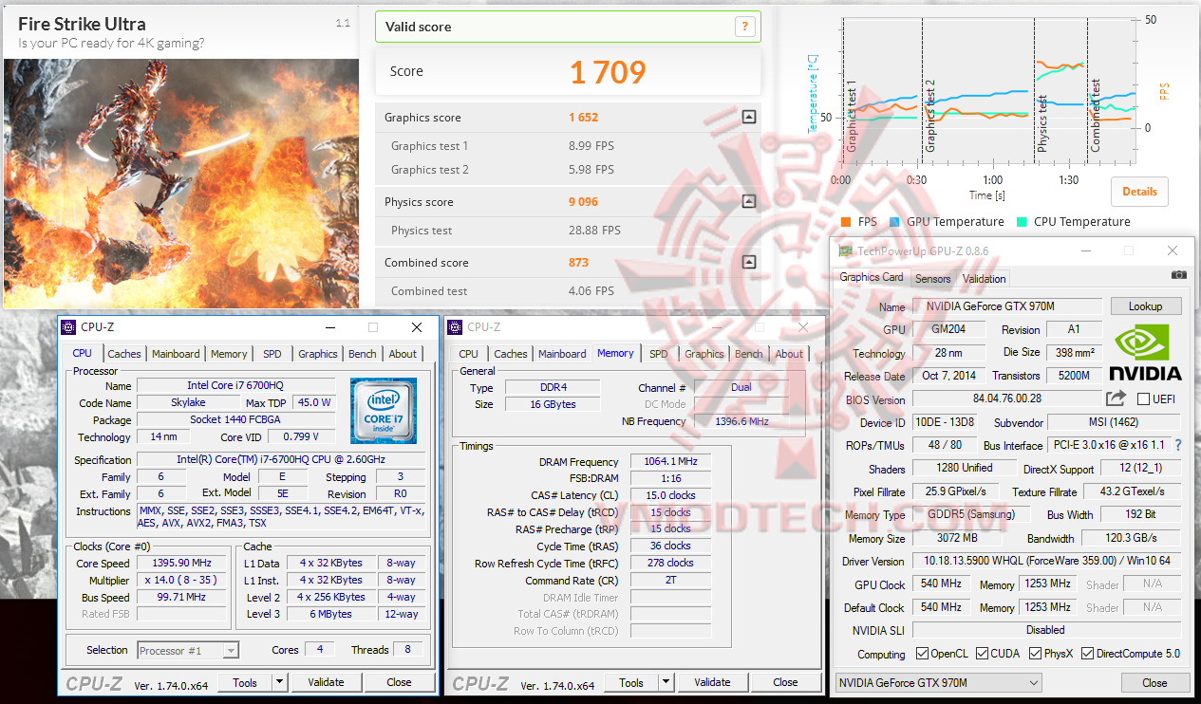This screenshot has width=1201, height=704.
Task: Click the Combined score value 873
Action: pyautogui.click(x=578, y=263)
